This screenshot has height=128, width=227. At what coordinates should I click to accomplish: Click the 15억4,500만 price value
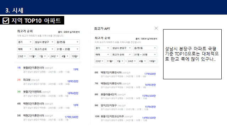pos(149,96)
